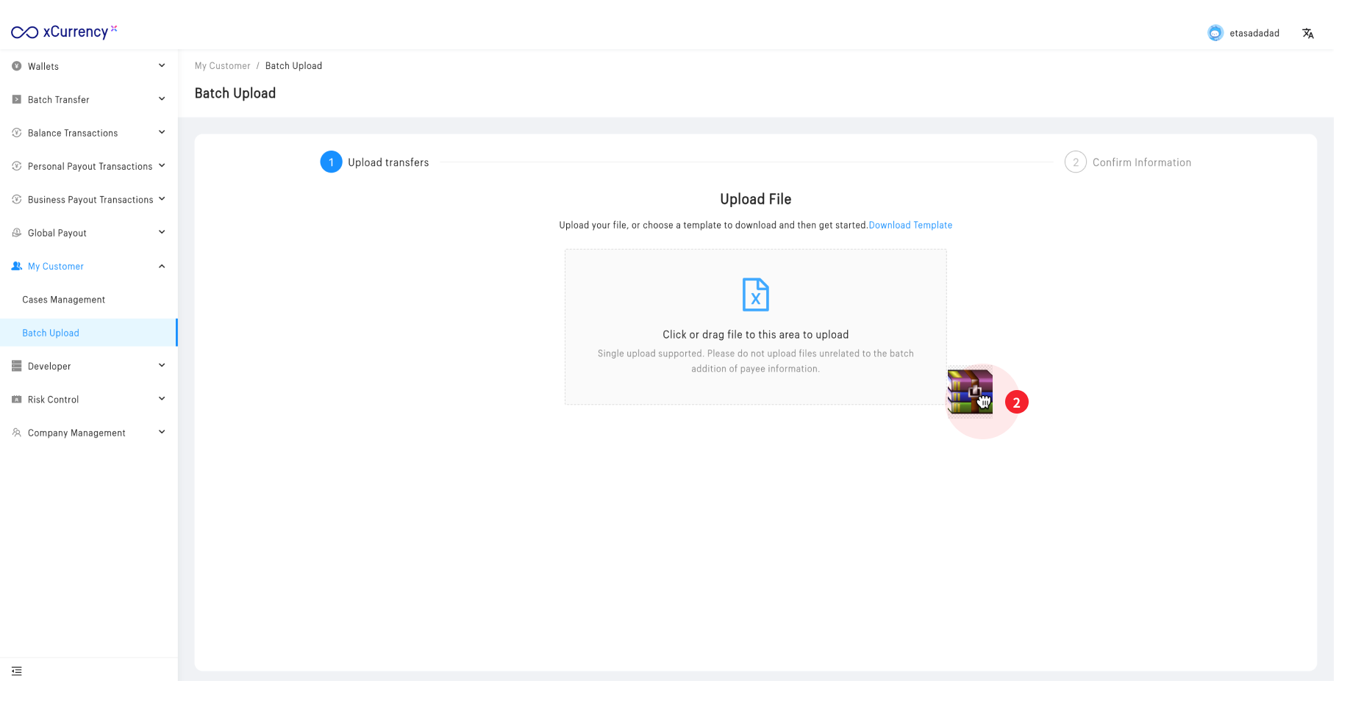Expand the Company Management chevron
This screenshot has height=714, width=1350.
coord(162,432)
